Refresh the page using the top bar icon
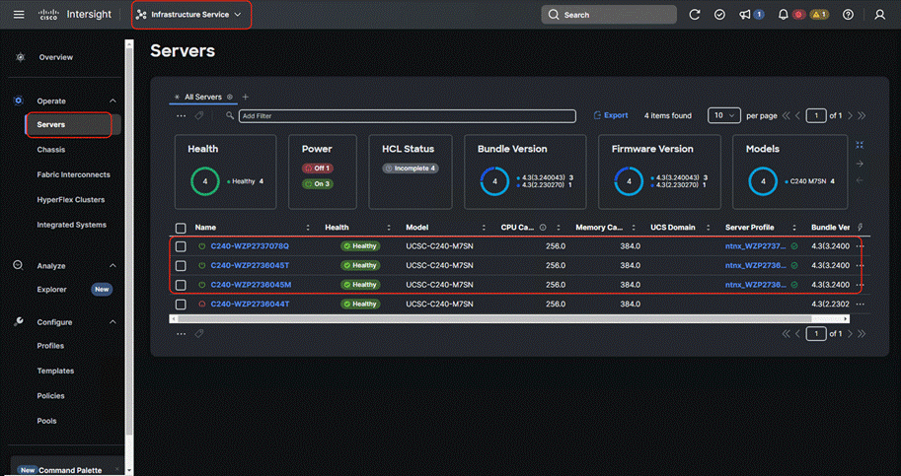 694,15
